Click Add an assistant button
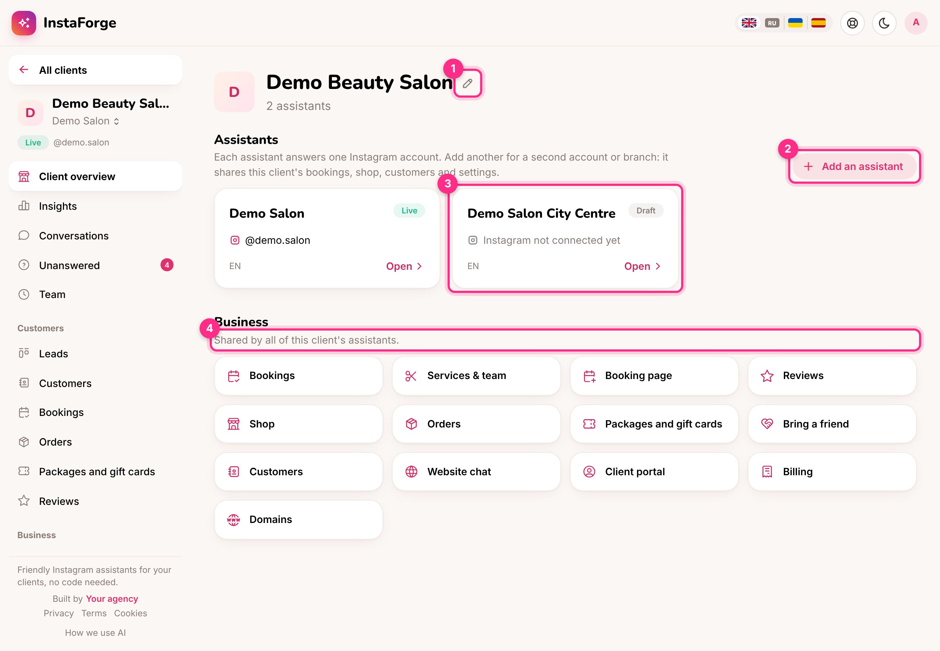 pos(854,166)
